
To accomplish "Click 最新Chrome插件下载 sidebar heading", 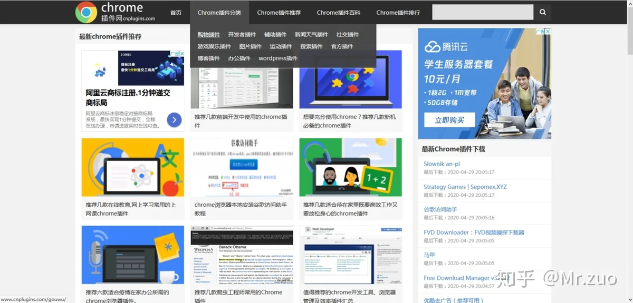I will (453, 149).
